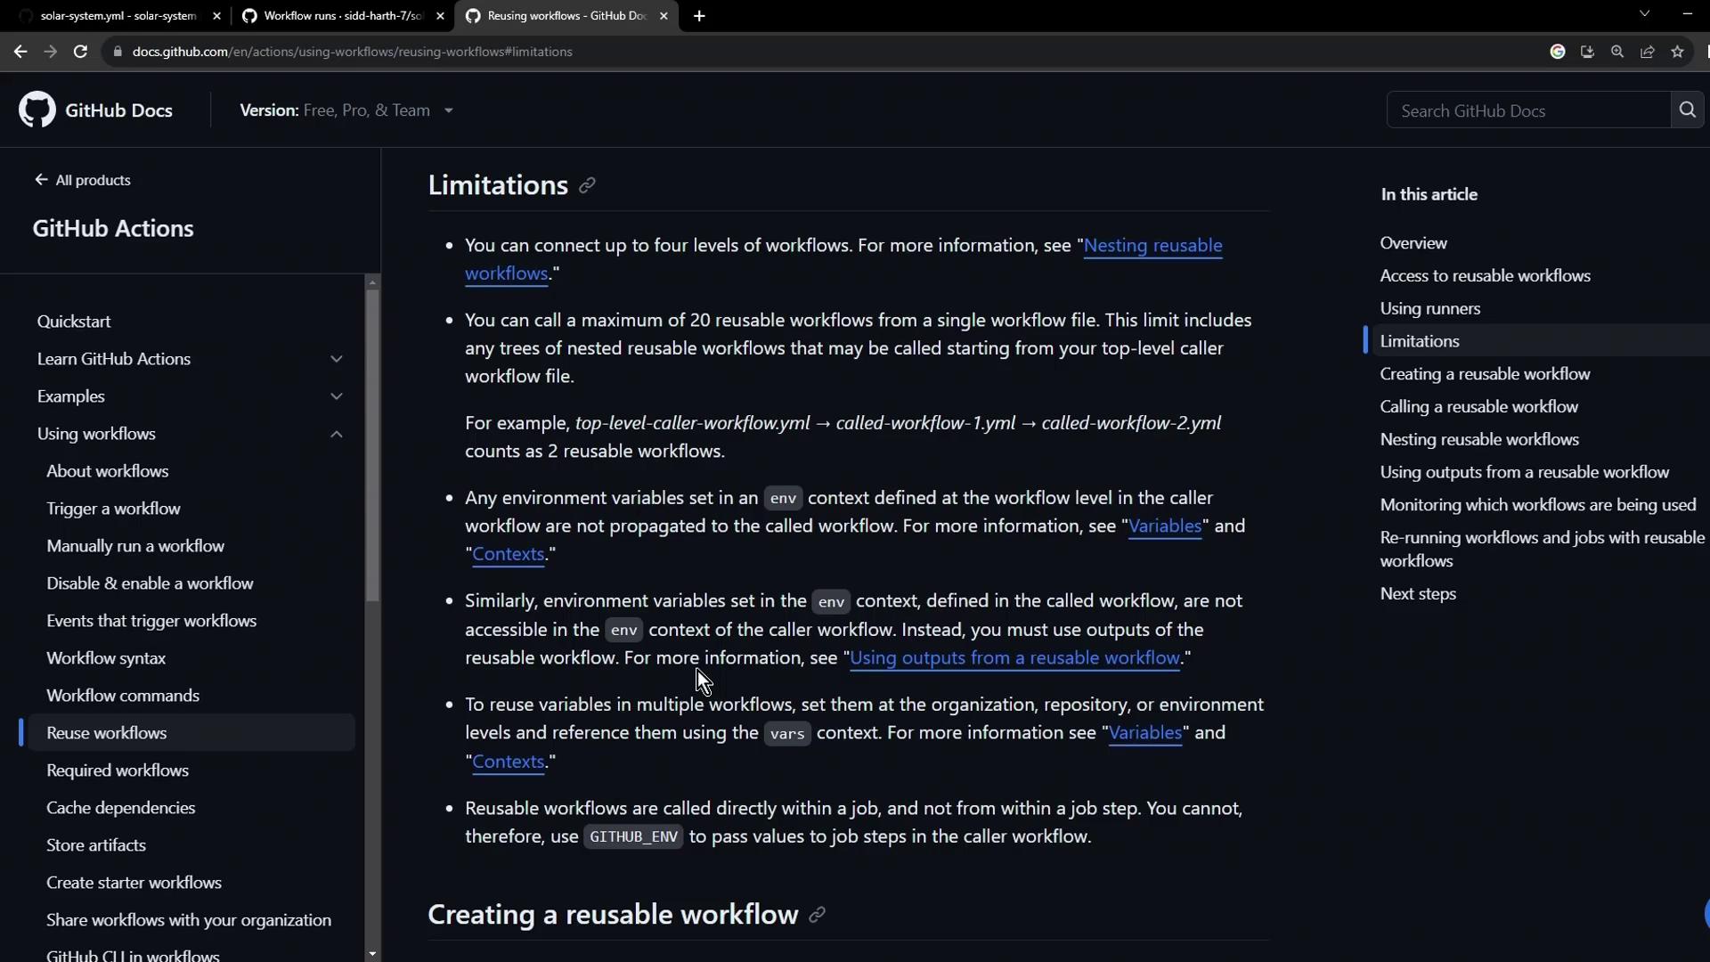The width and height of the screenshot is (1710, 962).
Task: Open a new browser tab with plus icon
Action: (699, 16)
